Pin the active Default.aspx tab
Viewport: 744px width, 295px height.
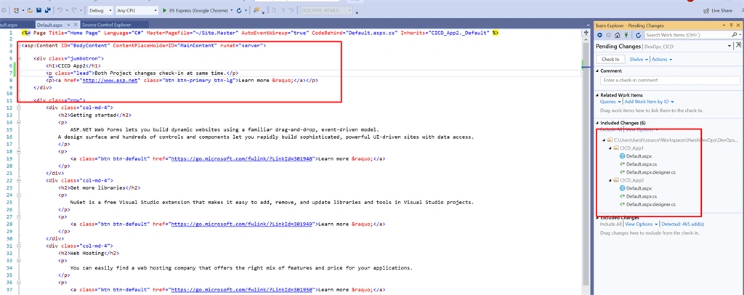pyautogui.click(x=68, y=25)
